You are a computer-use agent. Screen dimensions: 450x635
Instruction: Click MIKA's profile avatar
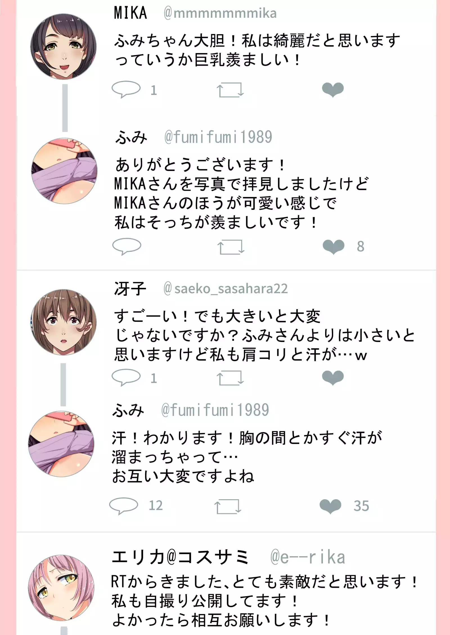[x=63, y=47]
